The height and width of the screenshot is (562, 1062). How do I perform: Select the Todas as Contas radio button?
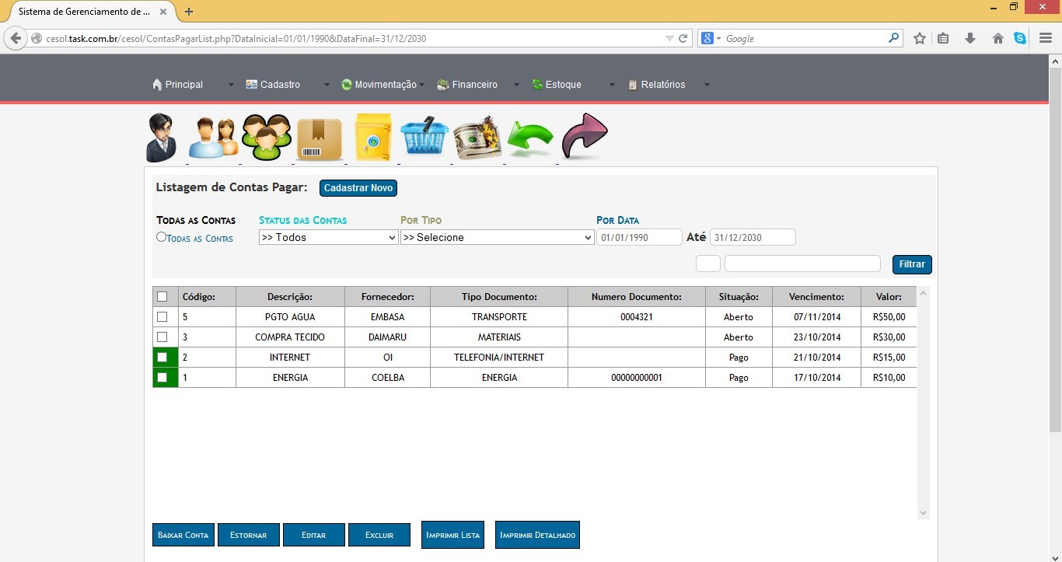161,237
